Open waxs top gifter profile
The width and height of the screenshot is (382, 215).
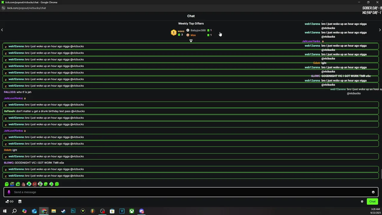click(181, 31)
